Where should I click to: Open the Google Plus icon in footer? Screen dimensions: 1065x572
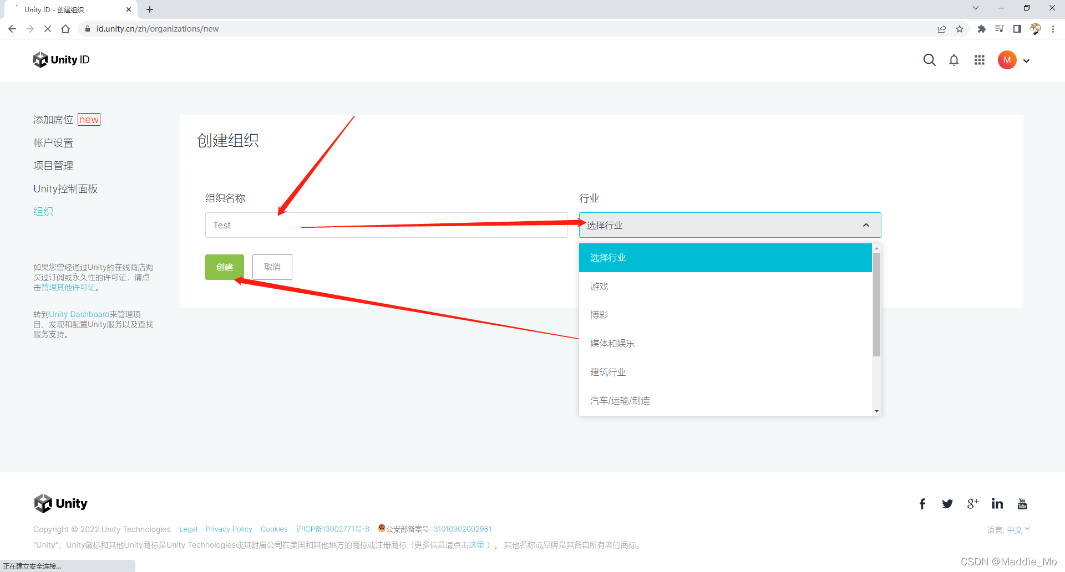972,504
